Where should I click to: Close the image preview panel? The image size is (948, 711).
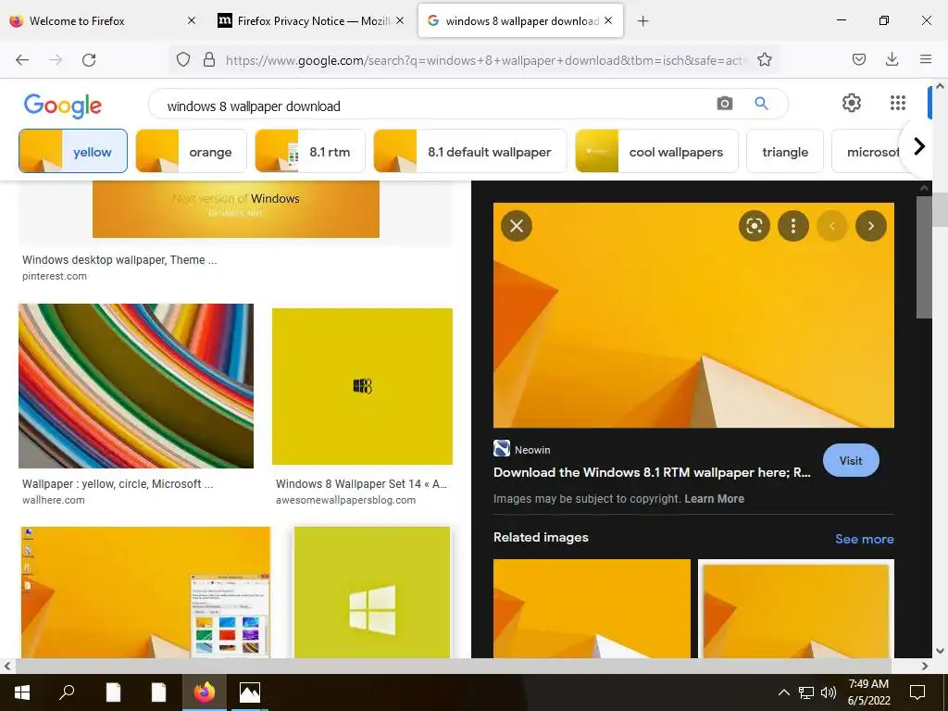coord(517,226)
